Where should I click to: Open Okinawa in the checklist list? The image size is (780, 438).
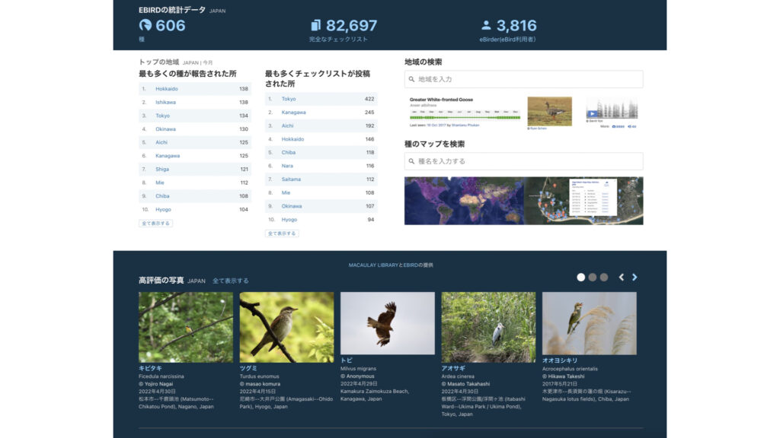tap(292, 206)
